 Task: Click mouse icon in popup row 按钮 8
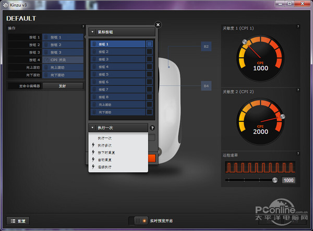tap(94, 97)
